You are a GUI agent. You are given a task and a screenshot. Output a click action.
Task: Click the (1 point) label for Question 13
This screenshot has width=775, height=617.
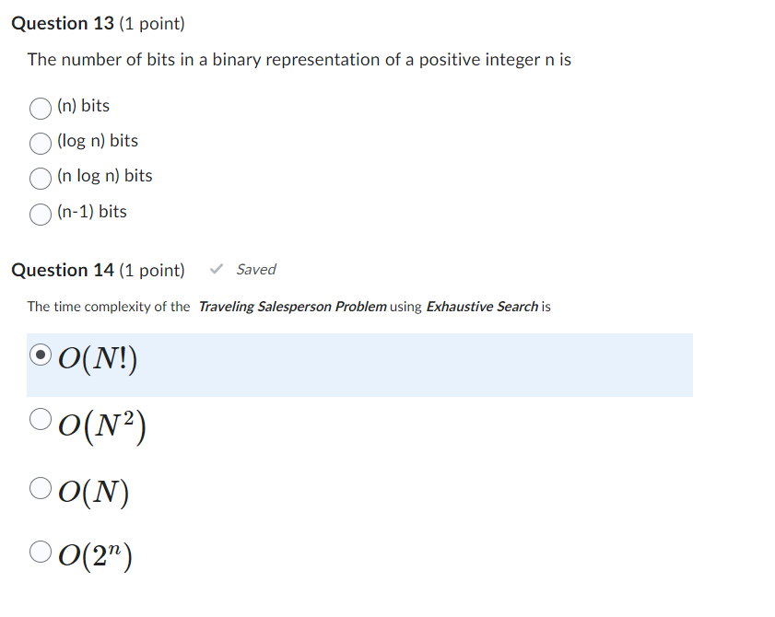(x=151, y=24)
